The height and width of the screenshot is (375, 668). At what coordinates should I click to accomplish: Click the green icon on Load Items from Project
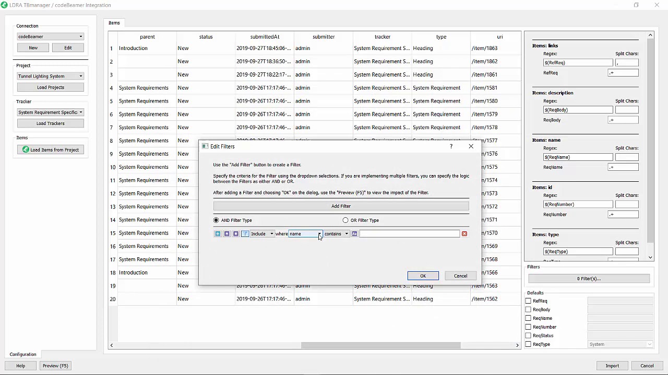(x=26, y=149)
